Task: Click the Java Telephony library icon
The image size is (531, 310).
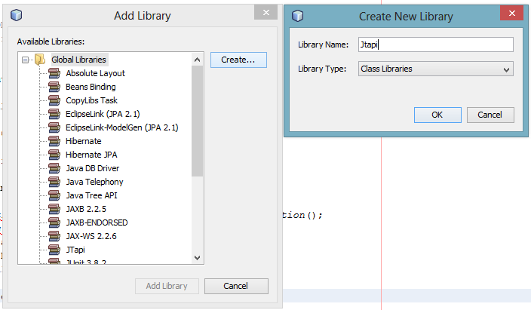Action: 54,182
